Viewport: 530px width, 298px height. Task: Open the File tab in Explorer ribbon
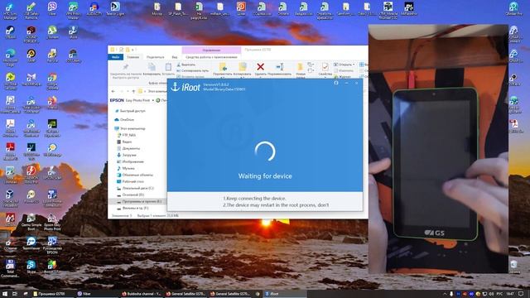coord(116,57)
